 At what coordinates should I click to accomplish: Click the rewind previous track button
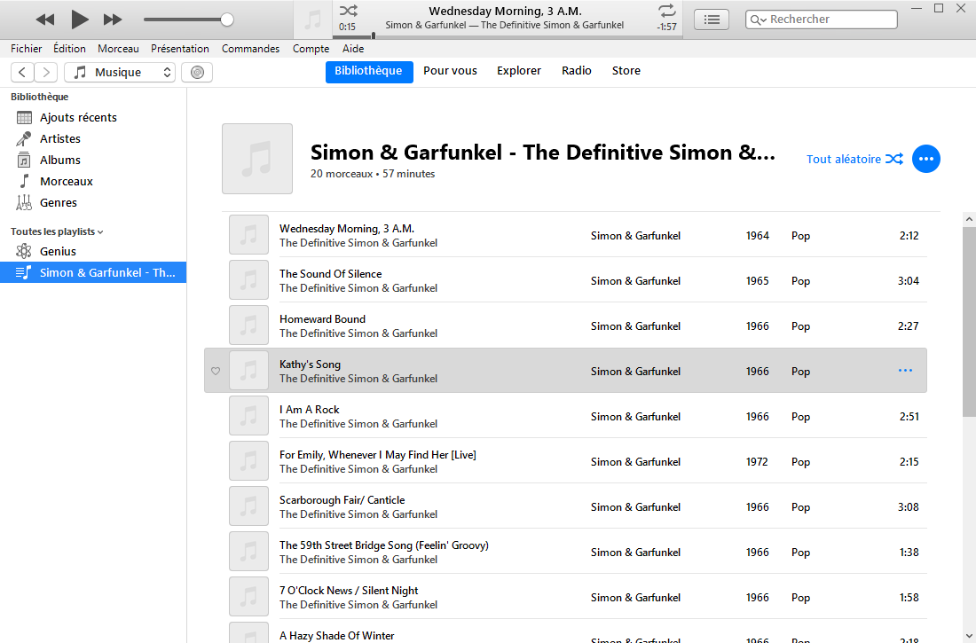pyautogui.click(x=45, y=20)
